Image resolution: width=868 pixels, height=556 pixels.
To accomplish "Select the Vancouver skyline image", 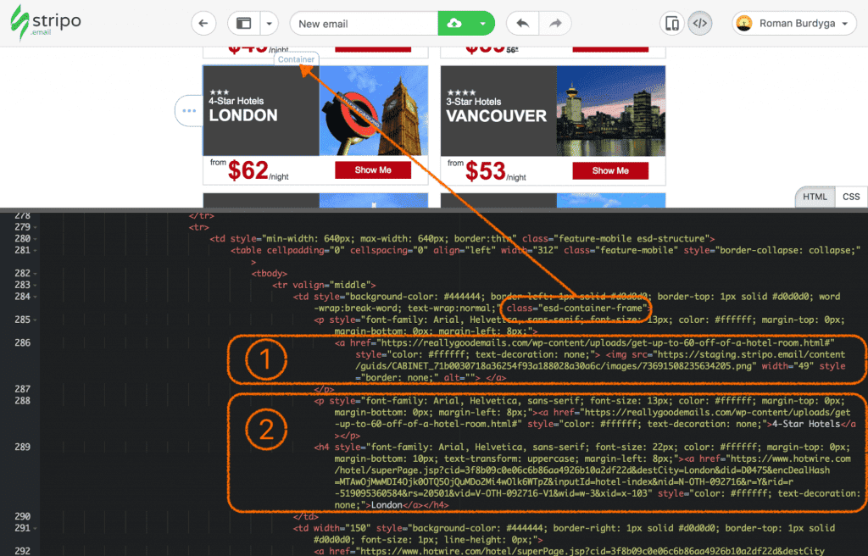I will tap(610, 110).
